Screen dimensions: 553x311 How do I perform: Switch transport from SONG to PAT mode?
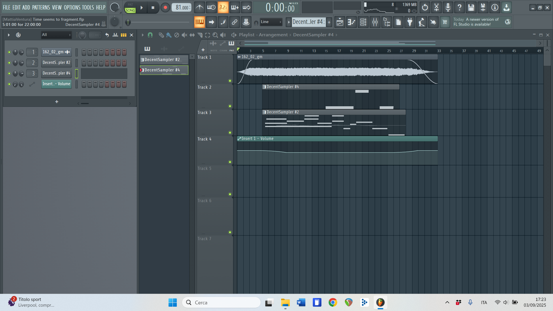[130, 5]
